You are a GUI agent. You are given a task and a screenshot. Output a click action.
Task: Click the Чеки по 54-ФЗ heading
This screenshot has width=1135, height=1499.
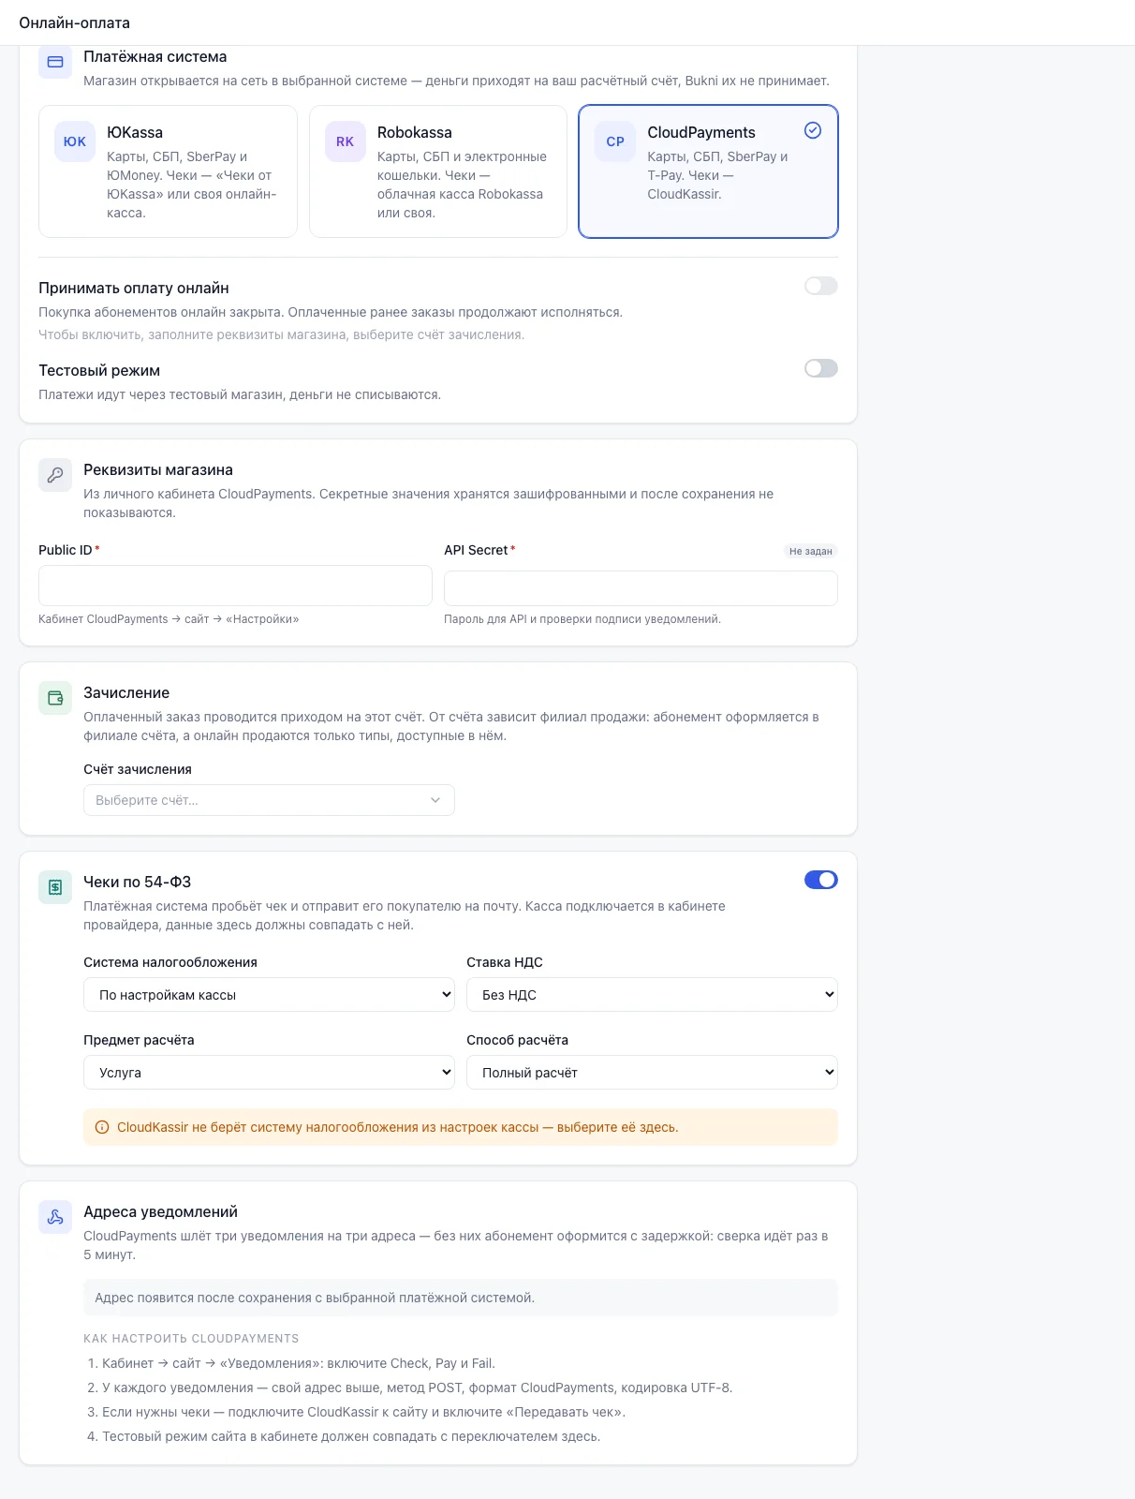coord(138,882)
